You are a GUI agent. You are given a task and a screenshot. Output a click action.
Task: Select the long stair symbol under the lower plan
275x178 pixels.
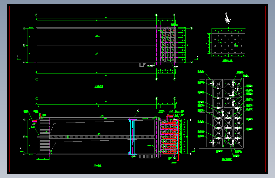coord(149,156)
